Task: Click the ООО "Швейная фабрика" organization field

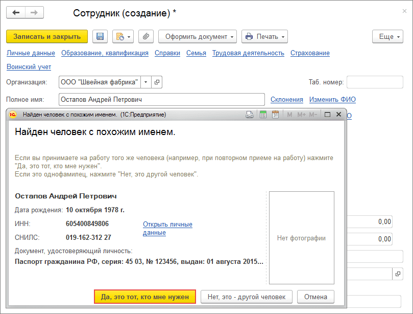Action: pyautogui.click(x=100, y=82)
